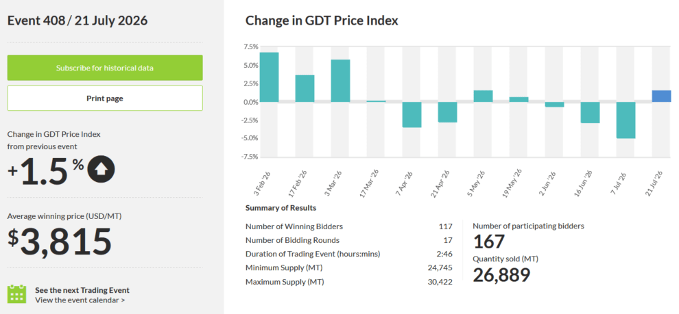Select the 3 Mar '26 bar
The height and width of the screenshot is (314, 679).
tap(340, 81)
